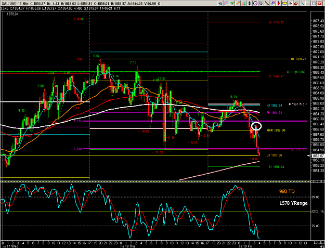325x248 pixels.
Task: Restore the chart window size
Action: click(x=314, y=3)
